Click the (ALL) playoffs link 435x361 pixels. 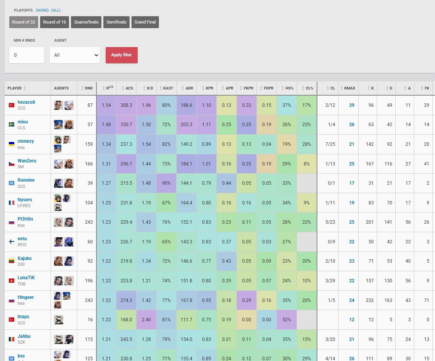pos(56,10)
